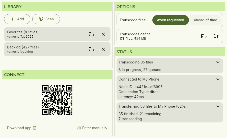Image resolution: width=227 pixels, height=138 pixels.
Task: Open the transcodes cache folder
Action: coord(204,36)
